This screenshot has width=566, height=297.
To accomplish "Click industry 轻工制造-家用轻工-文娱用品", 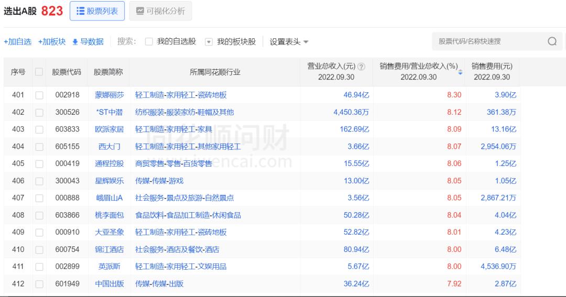I will [x=181, y=266].
